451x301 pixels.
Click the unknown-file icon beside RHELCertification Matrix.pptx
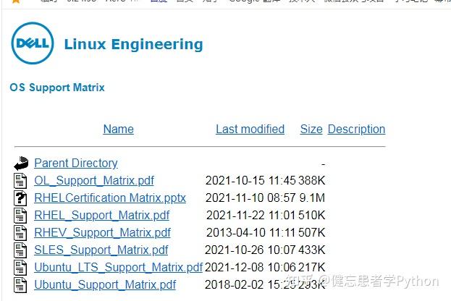click(21, 198)
